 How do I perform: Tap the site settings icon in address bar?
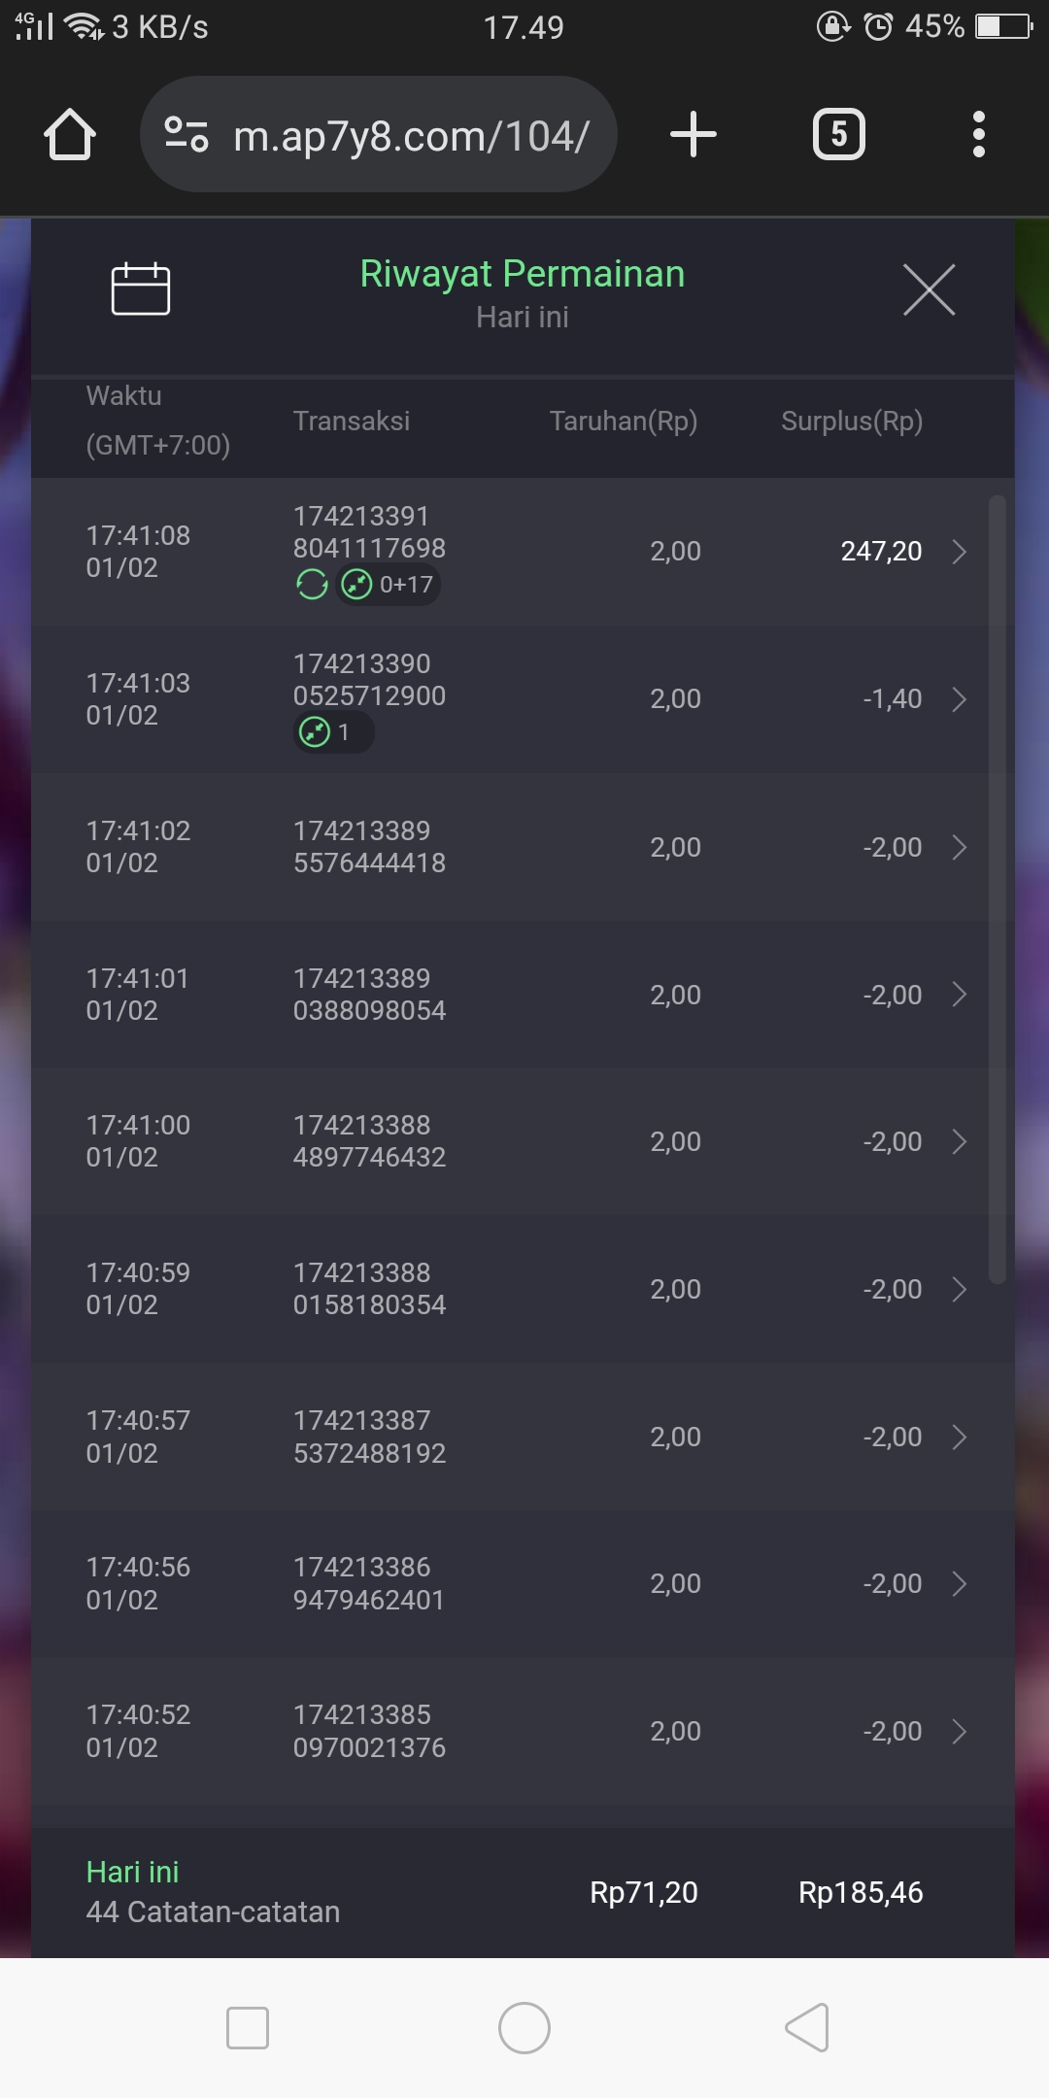pyautogui.click(x=186, y=134)
